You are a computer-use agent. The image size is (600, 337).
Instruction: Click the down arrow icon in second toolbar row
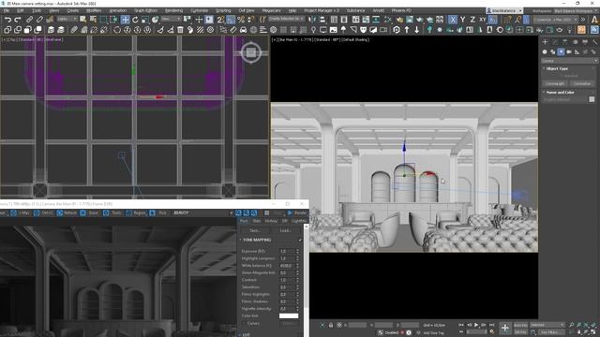pyautogui.click(x=416, y=29)
